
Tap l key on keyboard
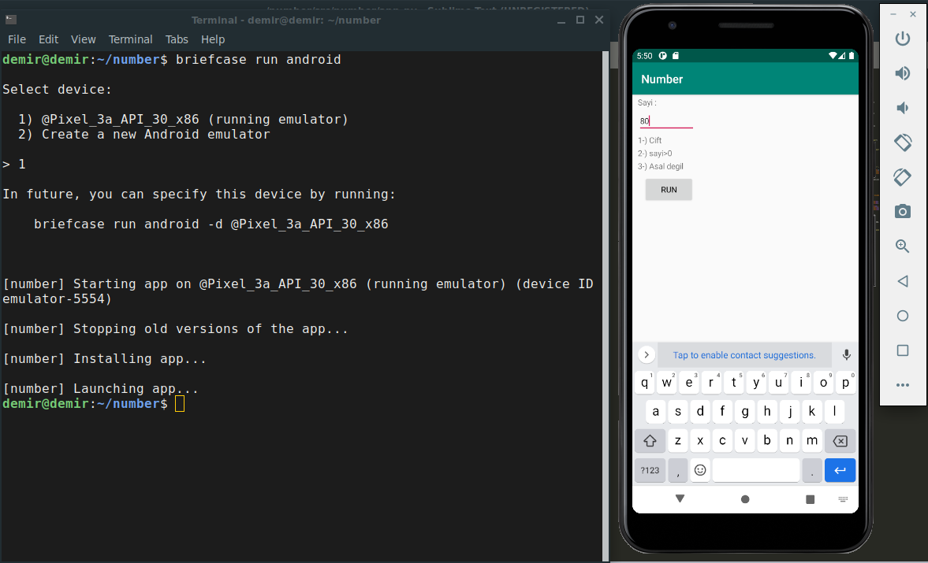point(834,411)
